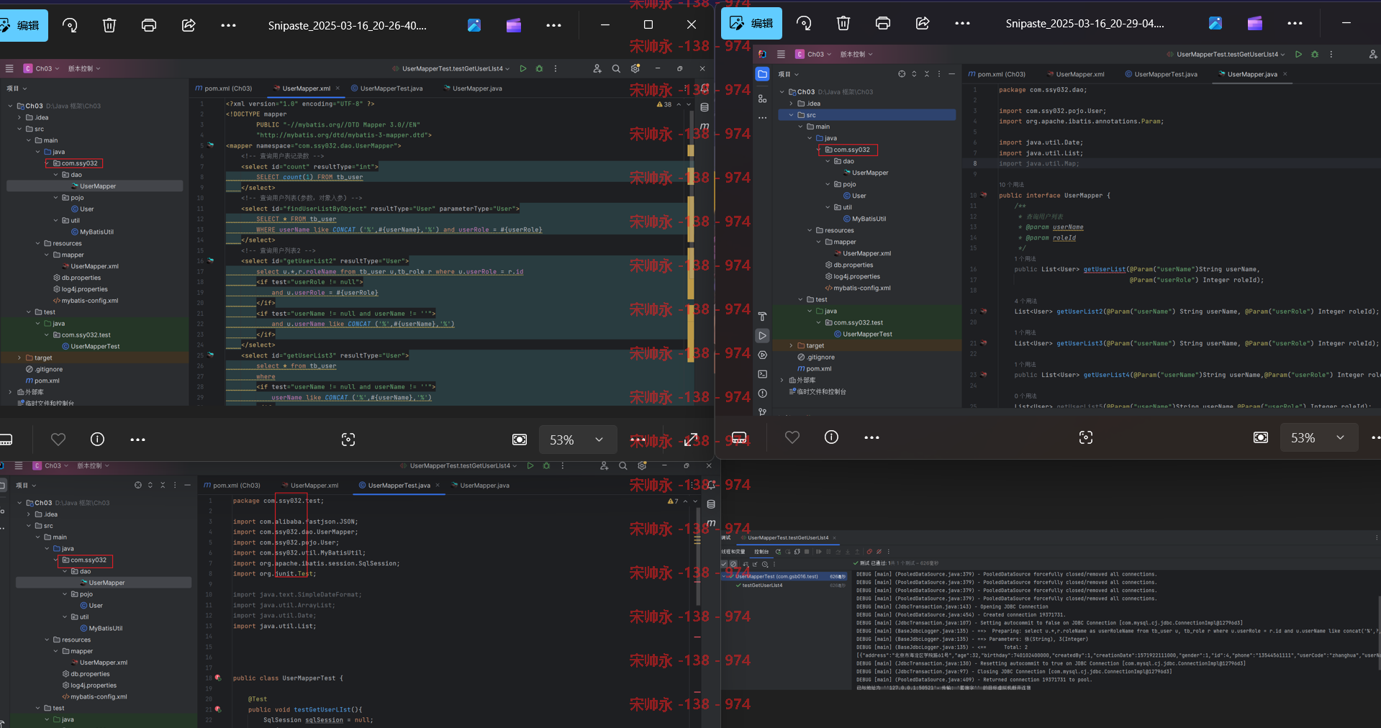Click testGetUserList4 result in bottom-right console
Screen dimensions: 1381x728
coord(762,585)
